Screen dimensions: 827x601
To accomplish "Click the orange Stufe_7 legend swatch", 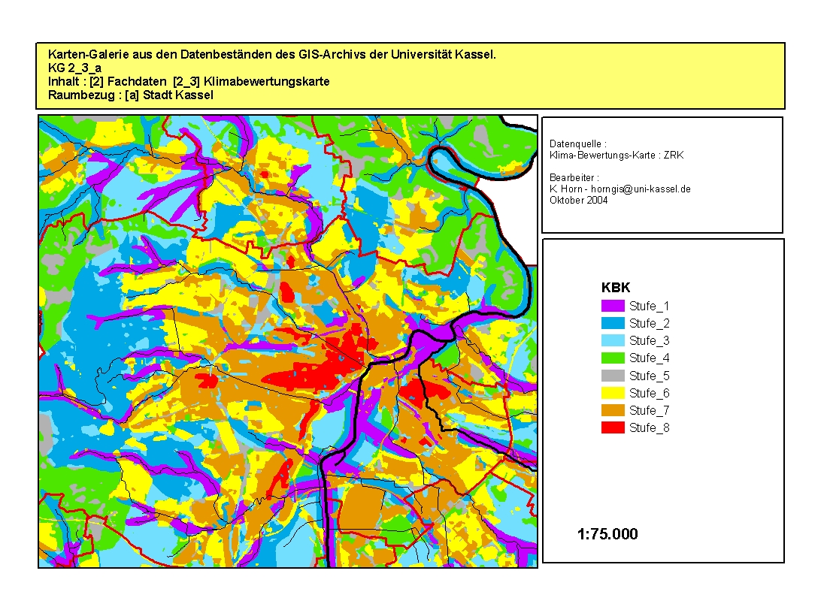I will pos(613,410).
